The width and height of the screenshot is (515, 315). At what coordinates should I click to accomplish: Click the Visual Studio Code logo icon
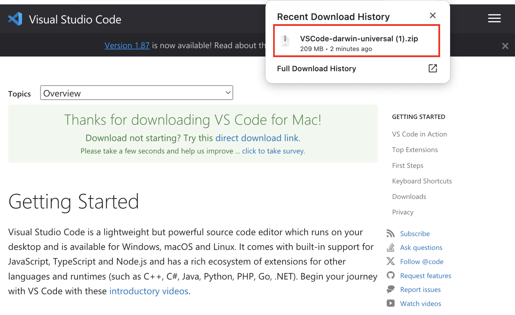point(15,19)
